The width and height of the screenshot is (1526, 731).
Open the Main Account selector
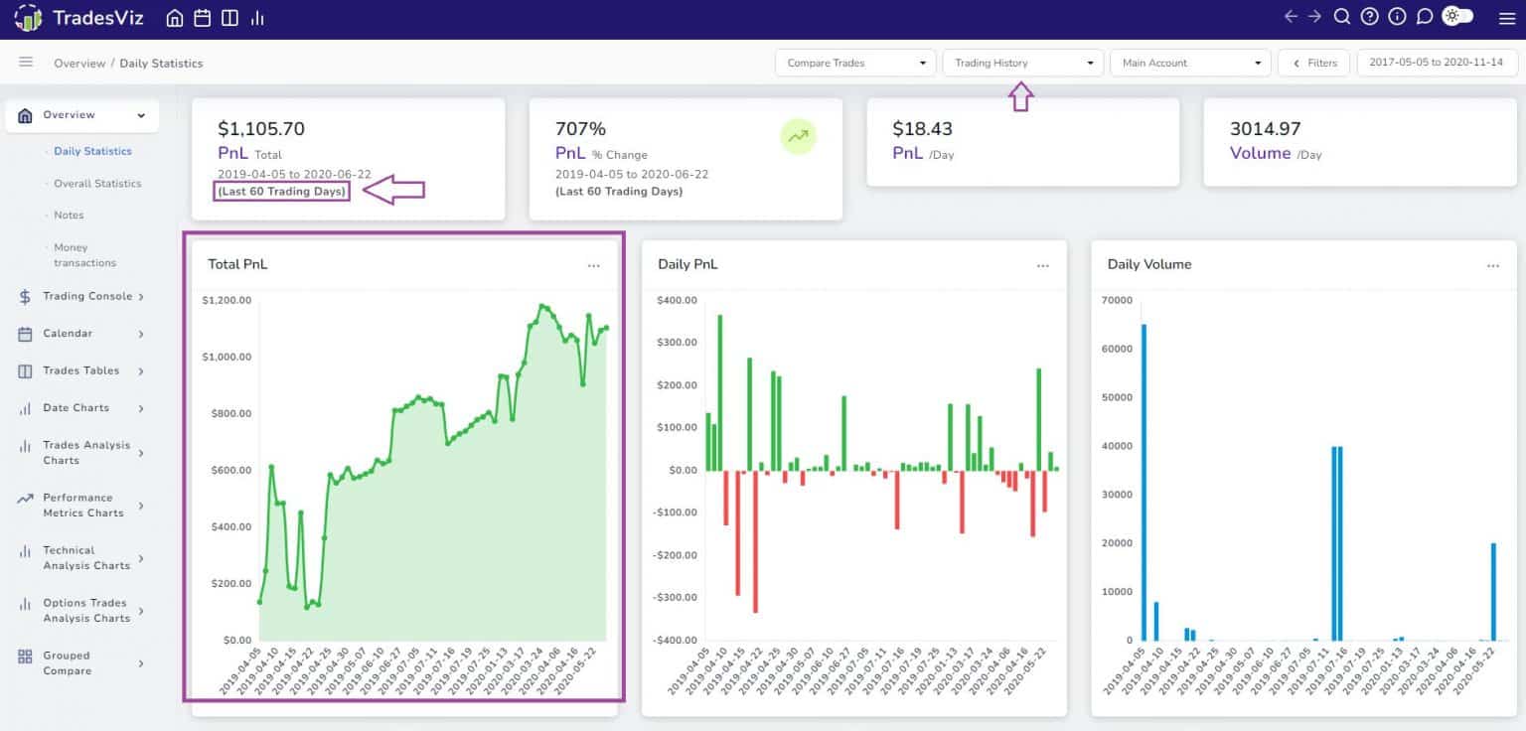[x=1189, y=61]
